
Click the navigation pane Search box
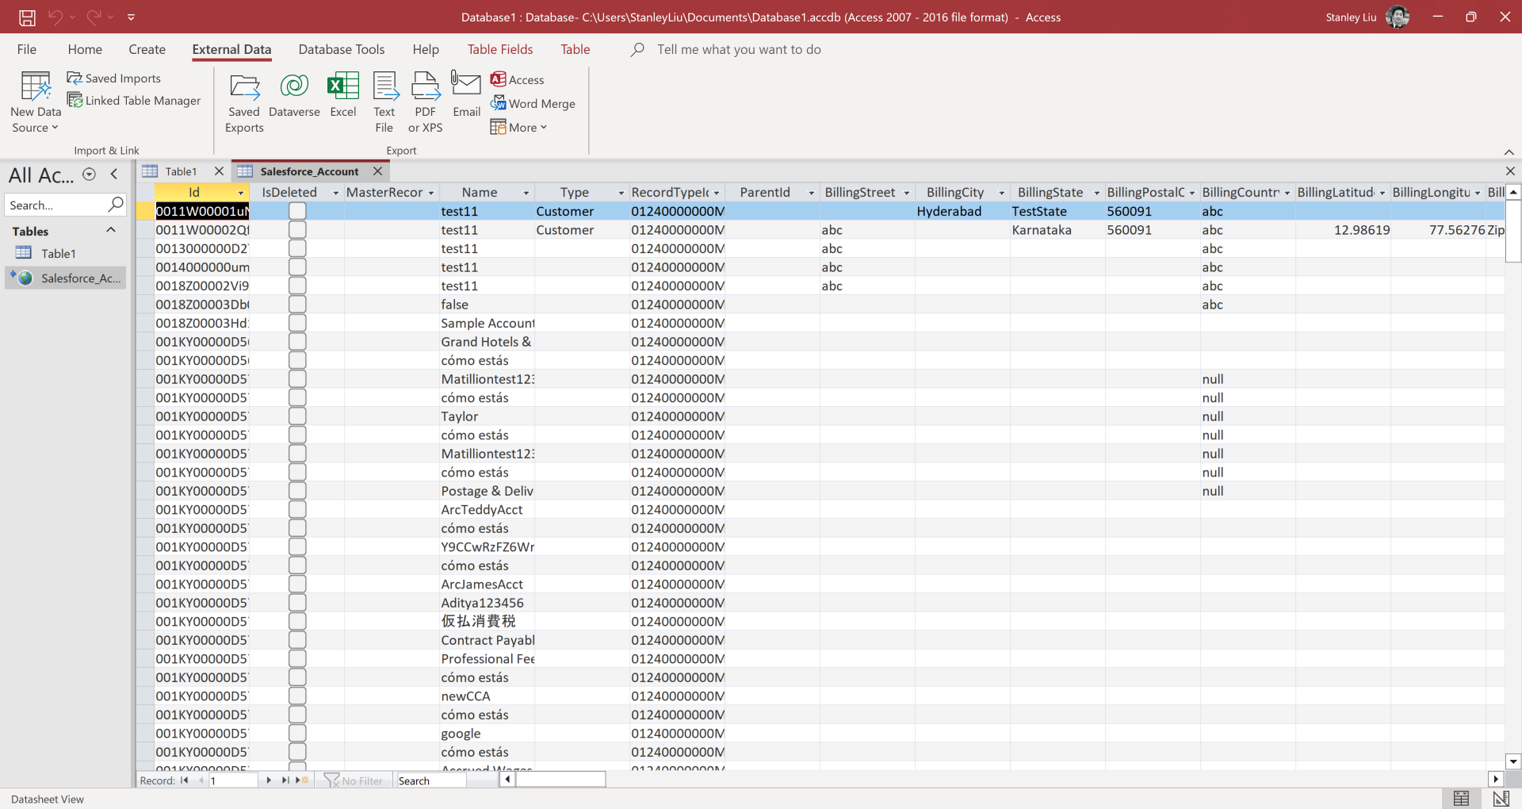57,205
